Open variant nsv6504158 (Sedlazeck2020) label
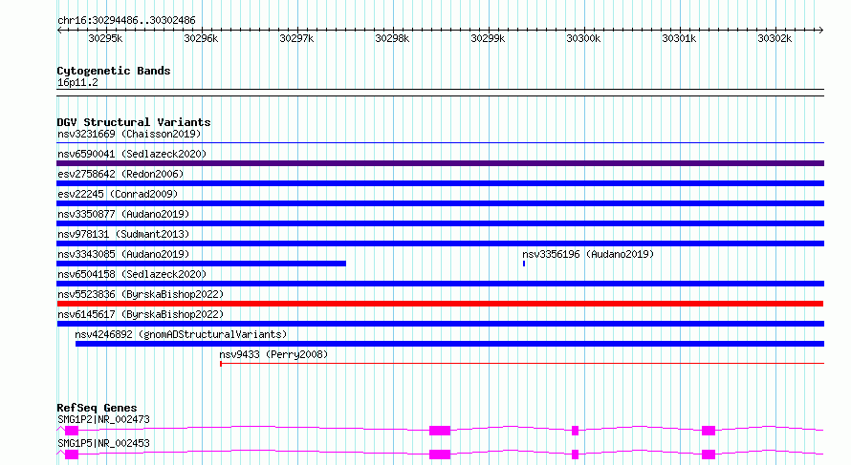 [x=132, y=274]
